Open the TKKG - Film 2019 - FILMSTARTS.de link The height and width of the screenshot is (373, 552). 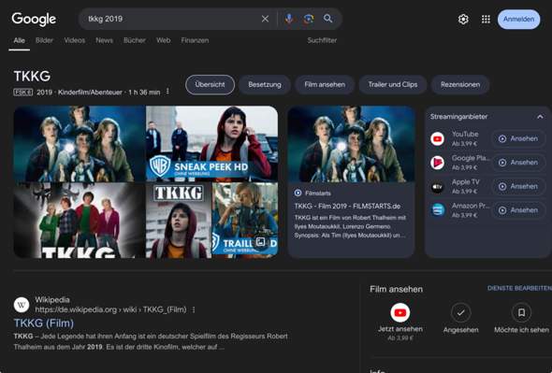347,207
